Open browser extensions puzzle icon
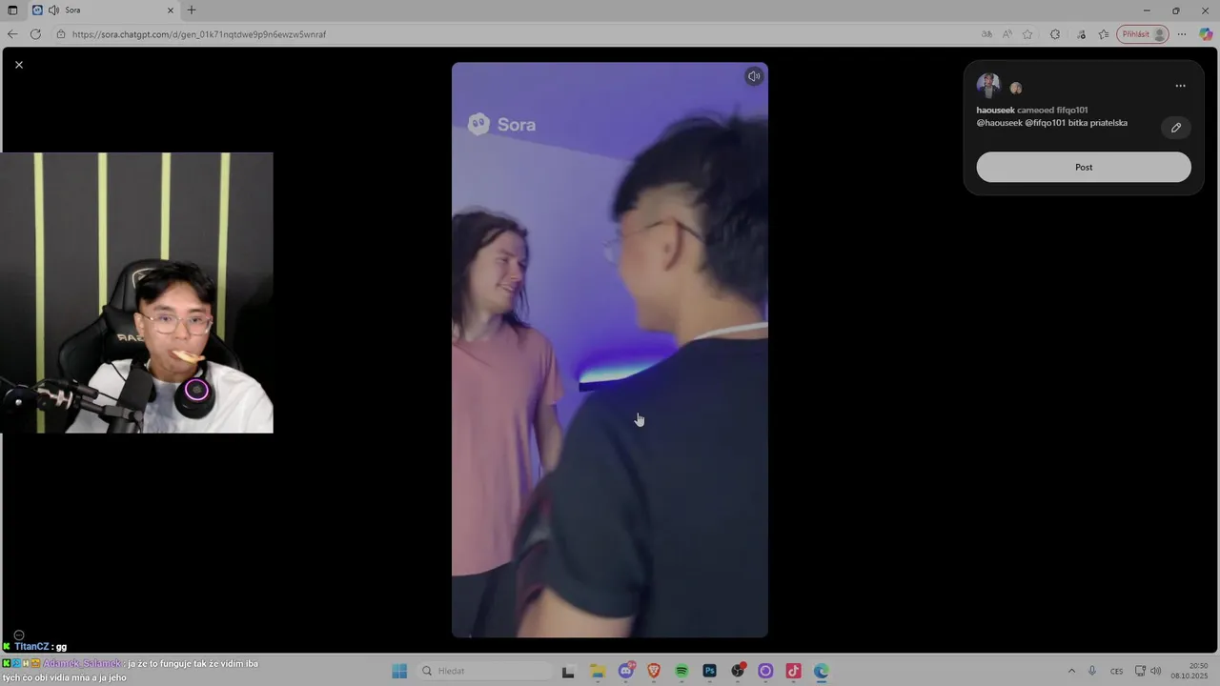The width and height of the screenshot is (1220, 686). [1055, 34]
